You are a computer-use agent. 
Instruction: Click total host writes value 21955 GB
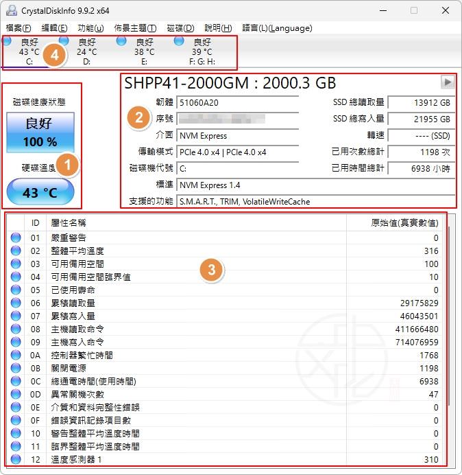click(421, 119)
